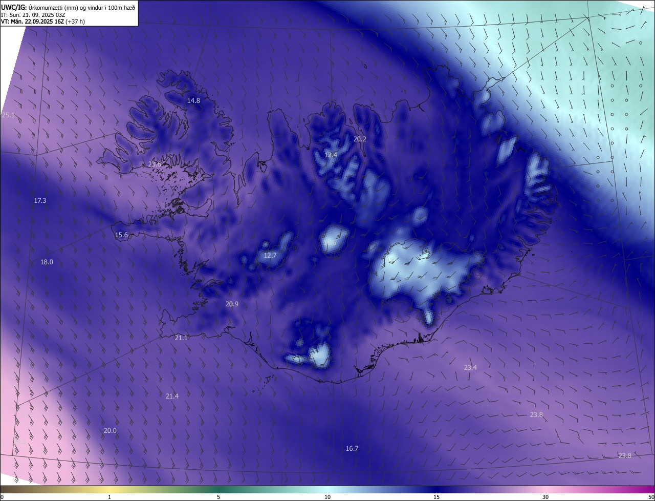Click the colour bar tick label 50
The width and height of the screenshot is (655, 501).
pos(651,497)
